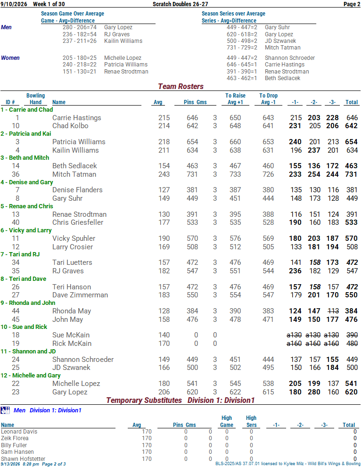
Task: Click the 'To Drop Avg -1' column header
Action: [x=268, y=99]
